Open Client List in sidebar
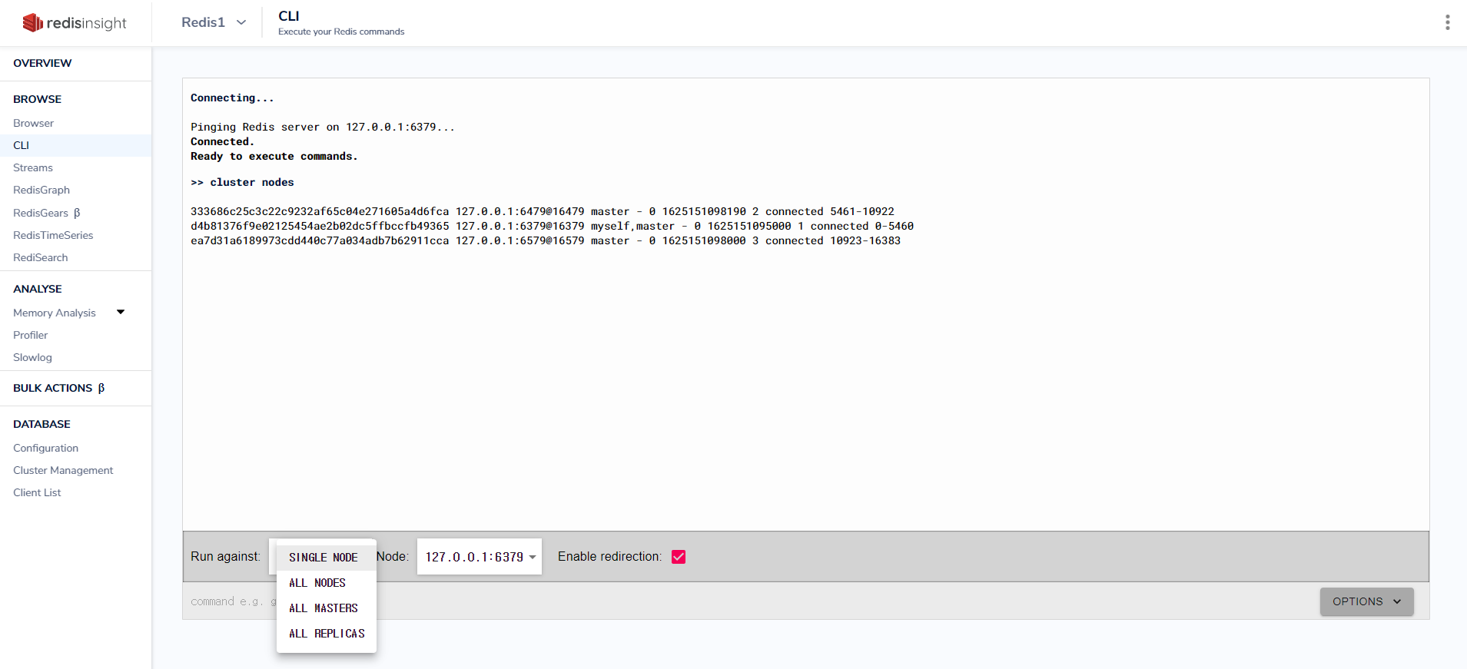This screenshot has height=669, width=1467. pos(37,492)
